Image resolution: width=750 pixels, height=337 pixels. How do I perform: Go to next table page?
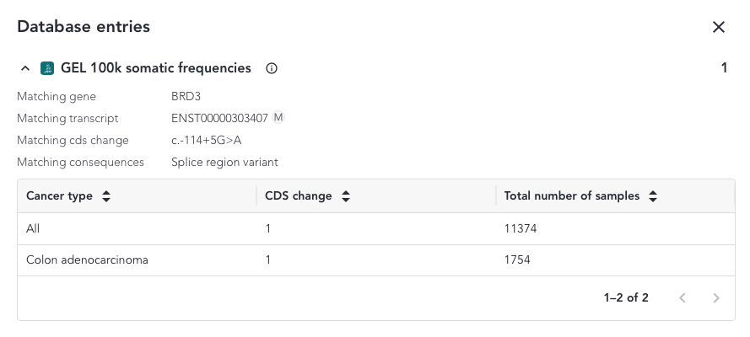[716, 297]
